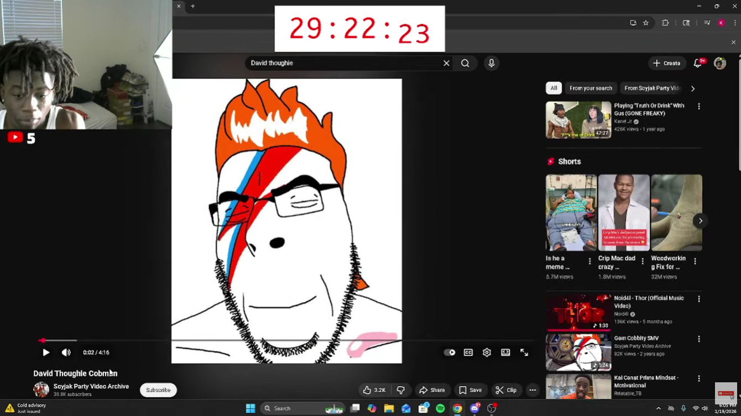Seek on the video progress bar
This screenshot has width=741, height=416.
pyautogui.click(x=221, y=340)
